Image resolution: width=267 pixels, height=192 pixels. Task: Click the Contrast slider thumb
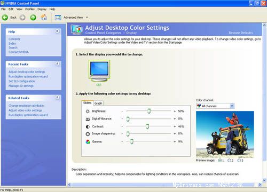pyautogui.click(x=147, y=126)
